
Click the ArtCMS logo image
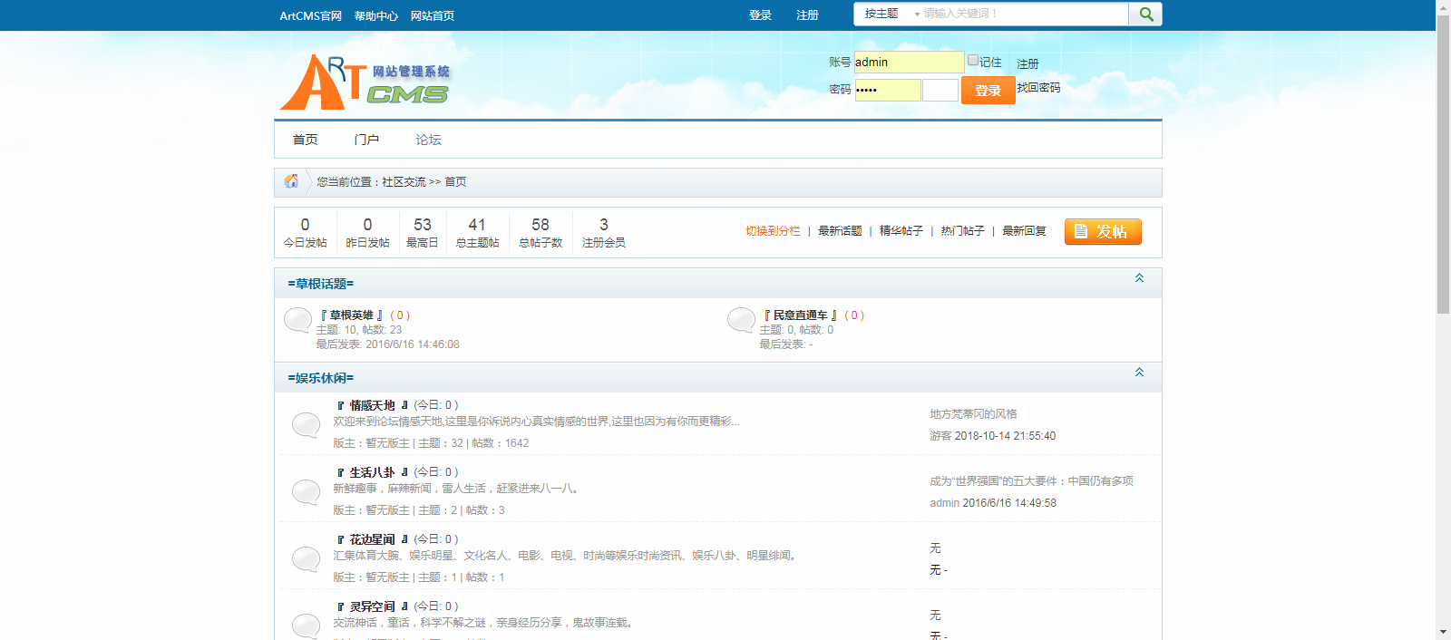[365, 82]
